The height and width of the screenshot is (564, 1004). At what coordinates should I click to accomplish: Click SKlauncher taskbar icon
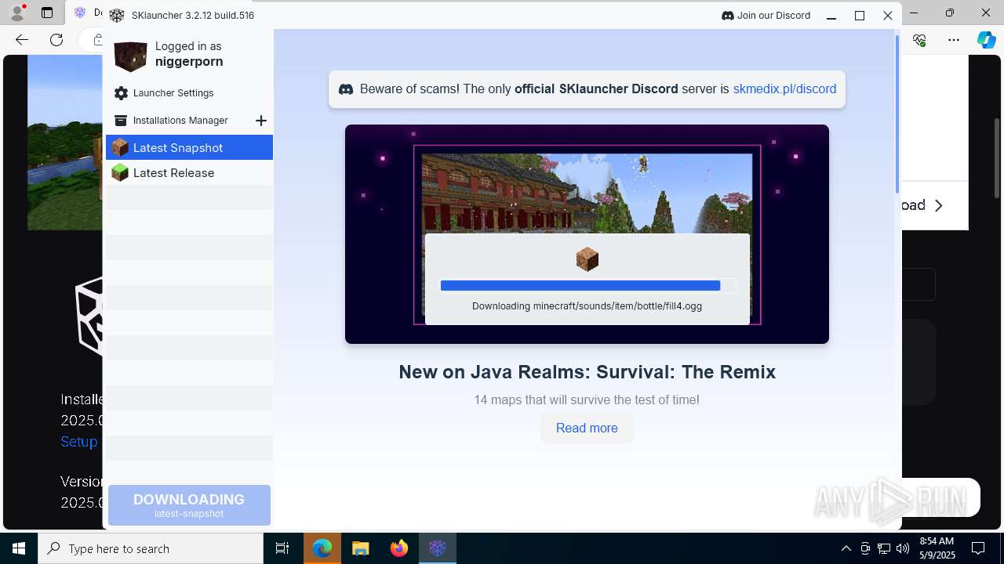point(437,548)
